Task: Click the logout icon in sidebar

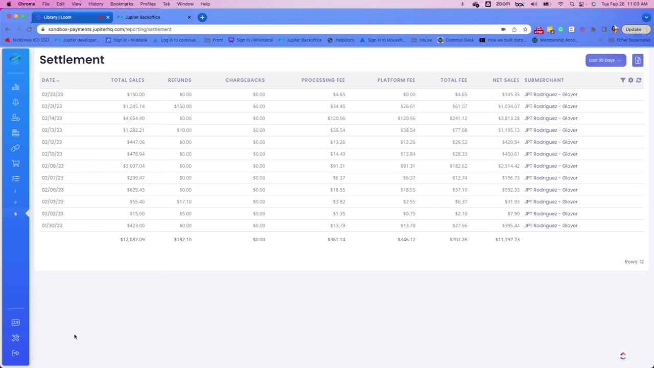Action: 15,353
